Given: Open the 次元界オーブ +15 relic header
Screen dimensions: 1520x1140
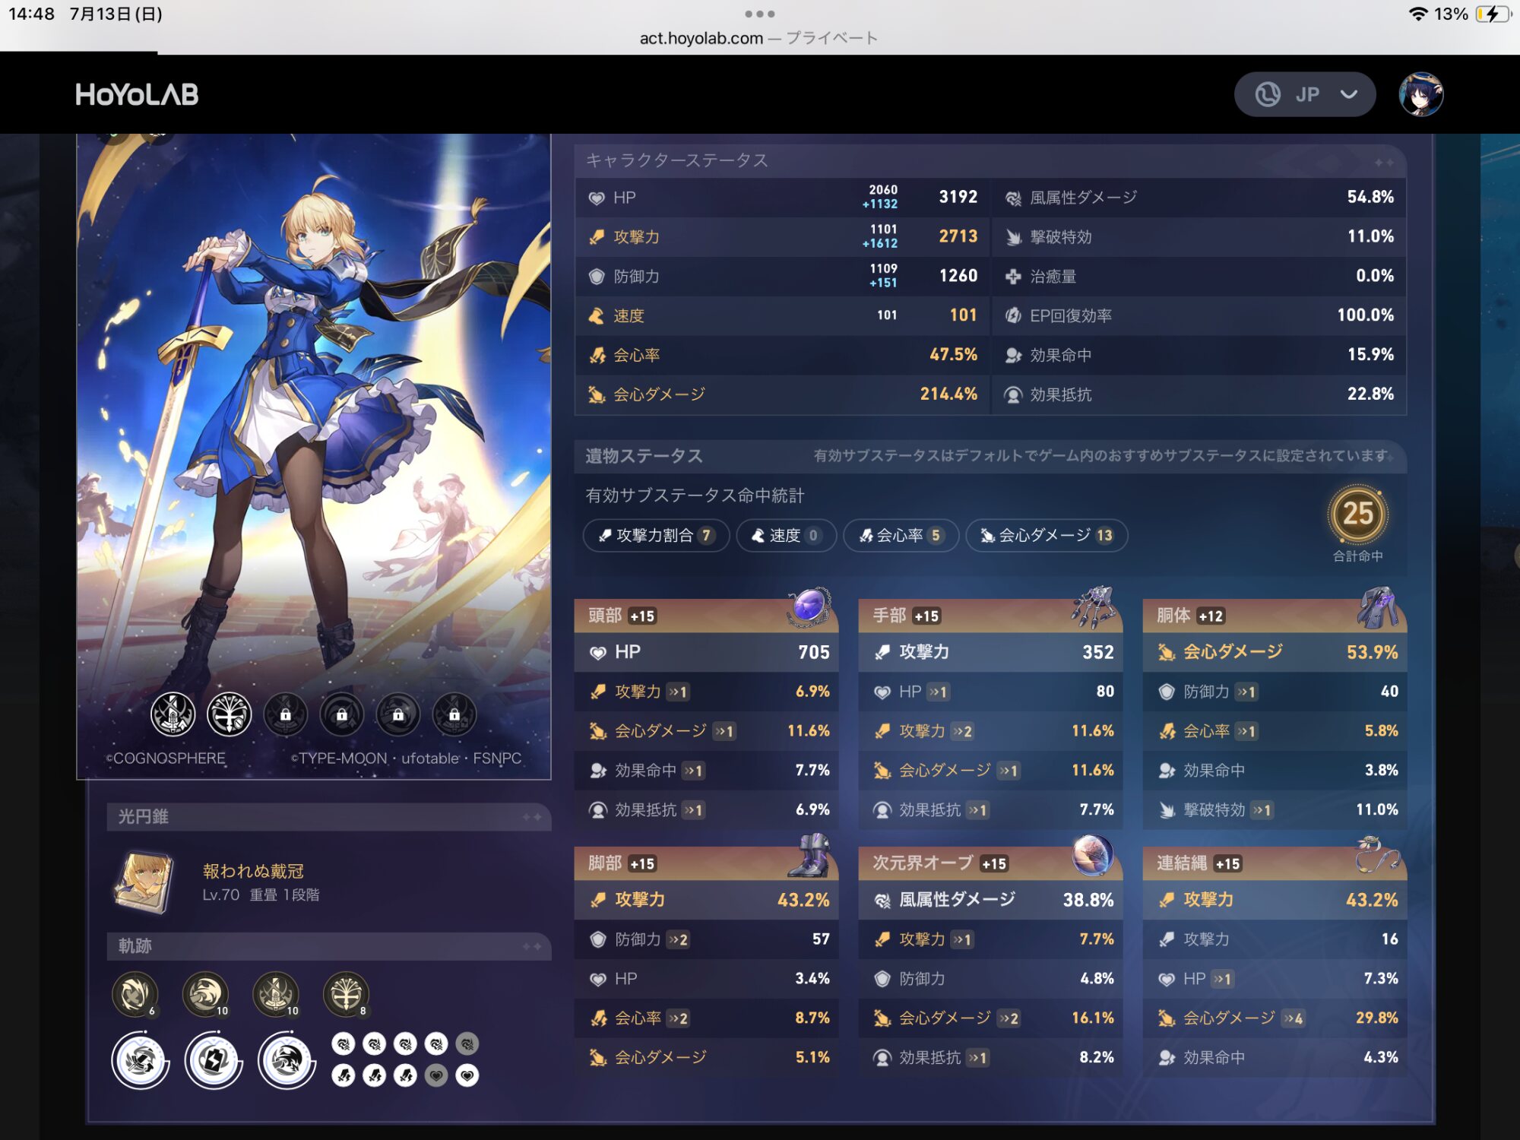Looking at the screenshot, I should [990, 863].
